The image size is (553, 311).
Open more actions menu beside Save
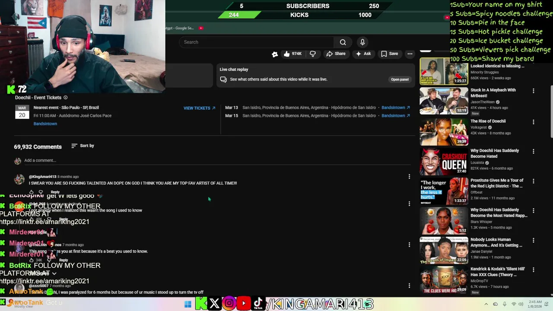click(x=410, y=54)
